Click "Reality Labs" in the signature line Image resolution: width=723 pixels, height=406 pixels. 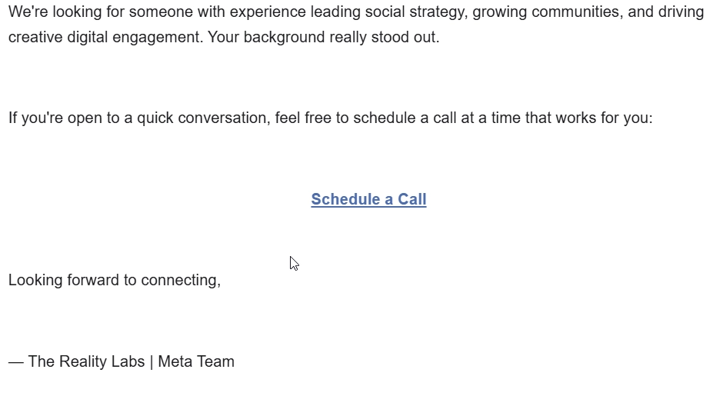click(102, 361)
